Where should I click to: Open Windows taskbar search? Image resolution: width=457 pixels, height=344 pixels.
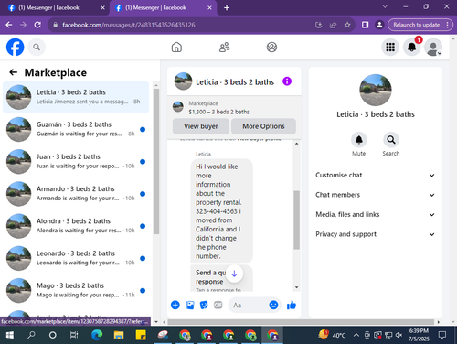tap(31, 335)
